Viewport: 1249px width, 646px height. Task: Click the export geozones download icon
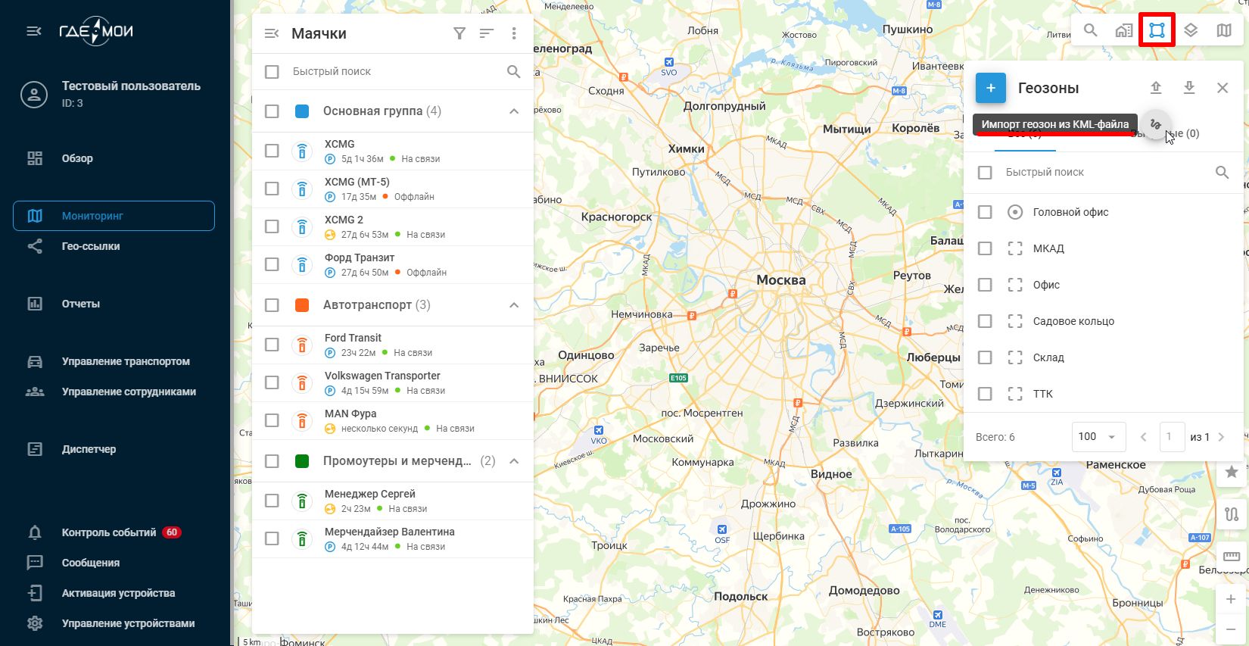click(1189, 88)
